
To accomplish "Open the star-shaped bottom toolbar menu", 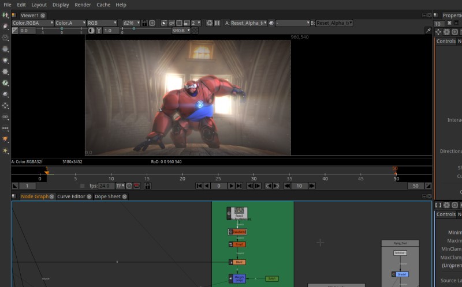I will point(5,150).
